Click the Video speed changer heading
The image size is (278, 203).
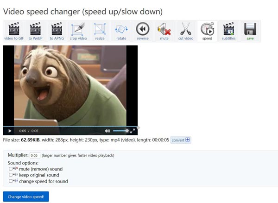pyautogui.click(x=83, y=12)
